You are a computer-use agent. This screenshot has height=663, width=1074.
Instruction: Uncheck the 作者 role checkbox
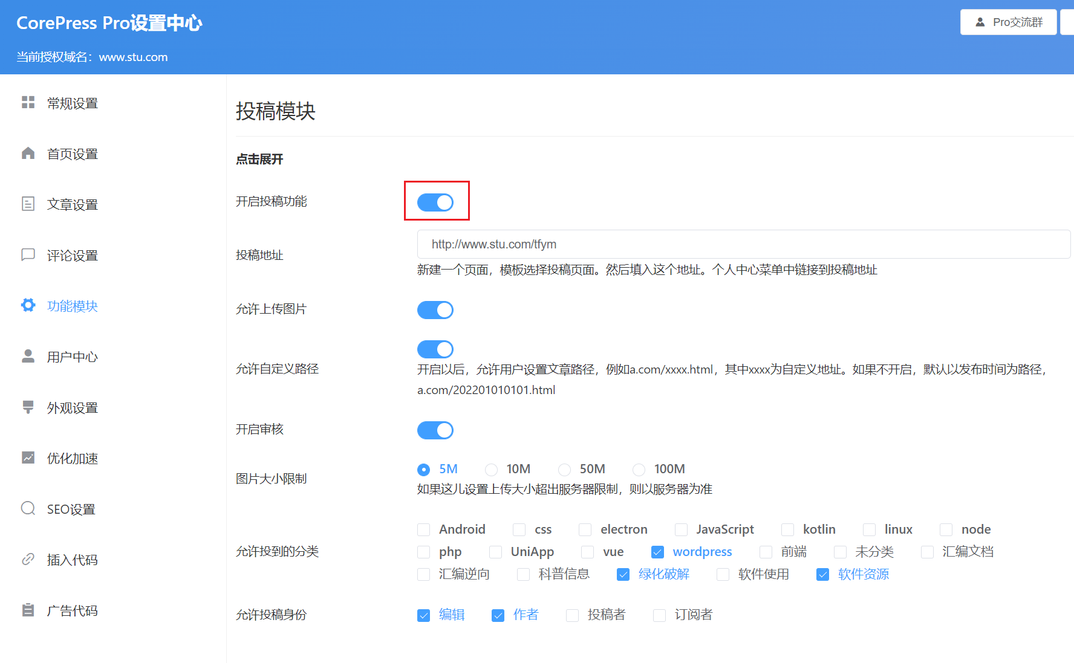498,616
